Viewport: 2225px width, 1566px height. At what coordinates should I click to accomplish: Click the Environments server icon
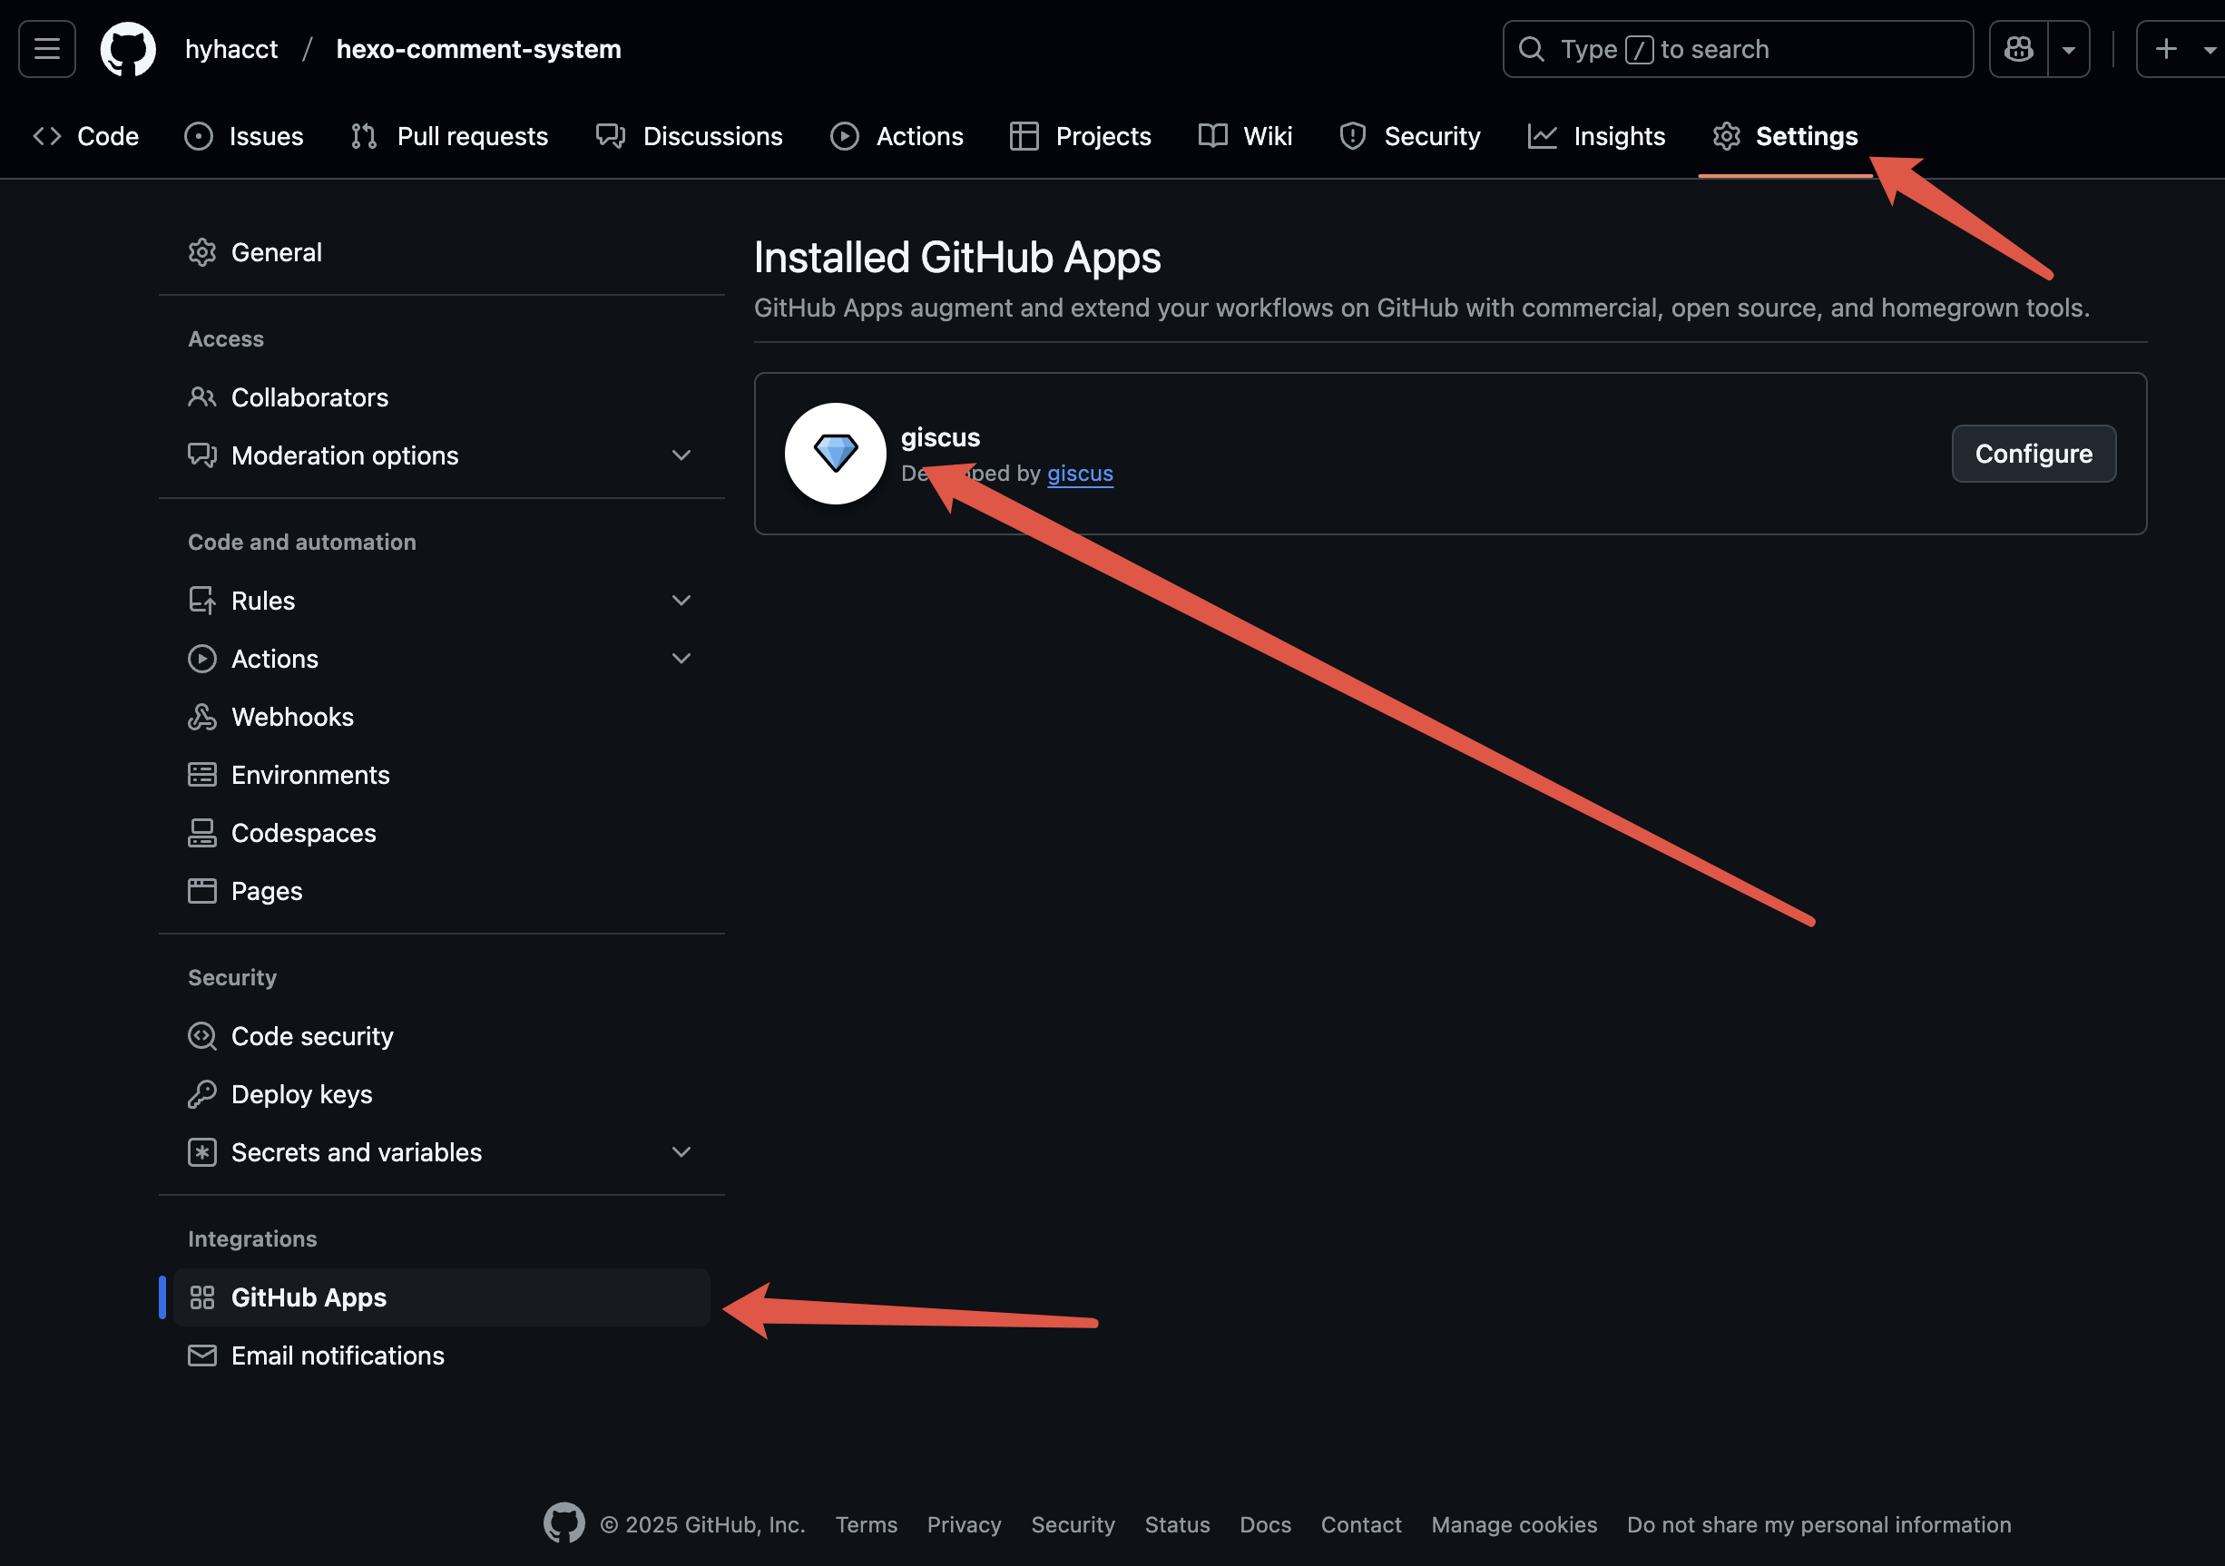tap(201, 775)
